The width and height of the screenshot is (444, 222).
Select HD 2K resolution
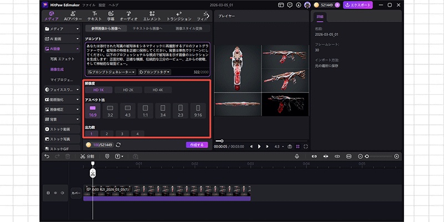(x=128, y=90)
